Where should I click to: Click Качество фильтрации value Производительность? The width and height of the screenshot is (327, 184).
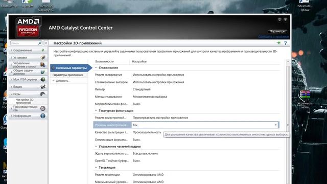tap(147, 132)
